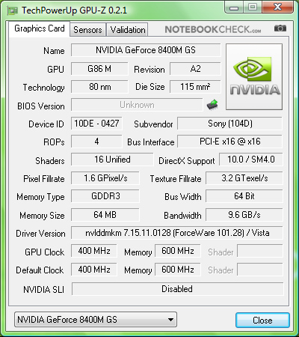The height and width of the screenshot is (337, 299).
Task: Click the Memory Size 64 MB field
Action: [x=105, y=215]
